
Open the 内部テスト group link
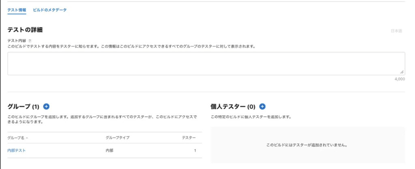point(17,150)
